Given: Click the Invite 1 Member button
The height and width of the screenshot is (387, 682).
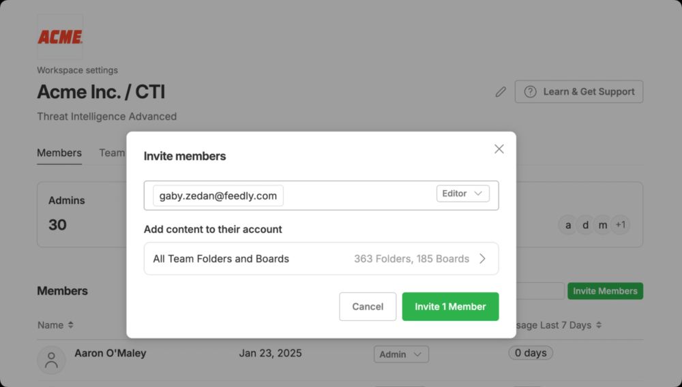Looking at the screenshot, I should (x=450, y=307).
